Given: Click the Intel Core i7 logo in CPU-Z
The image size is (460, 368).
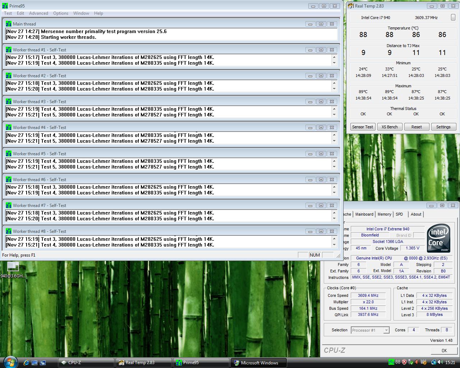Looking at the screenshot, I should 438,239.
